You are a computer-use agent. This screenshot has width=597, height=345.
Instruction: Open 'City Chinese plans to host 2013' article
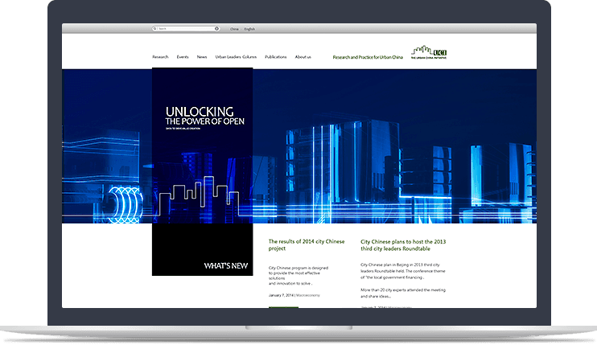(403, 244)
